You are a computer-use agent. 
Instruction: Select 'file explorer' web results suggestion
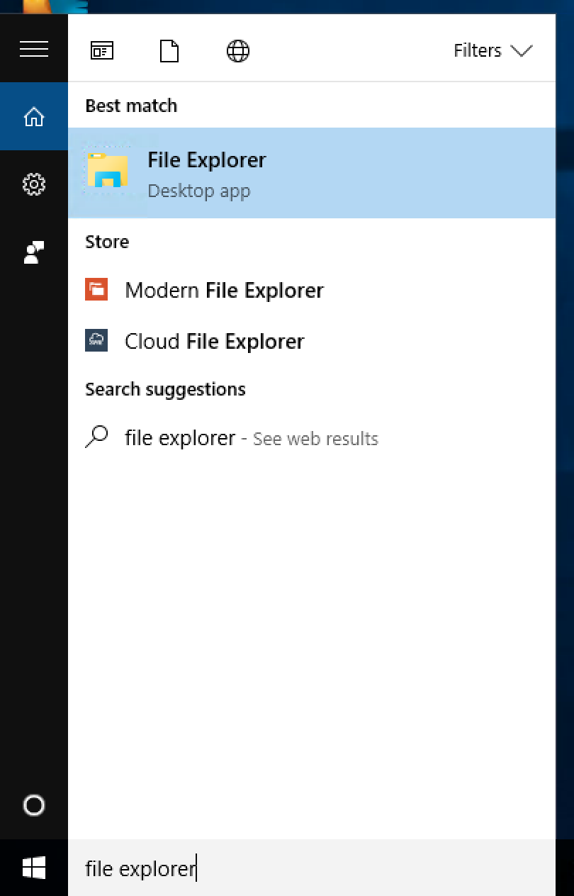pos(312,438)
